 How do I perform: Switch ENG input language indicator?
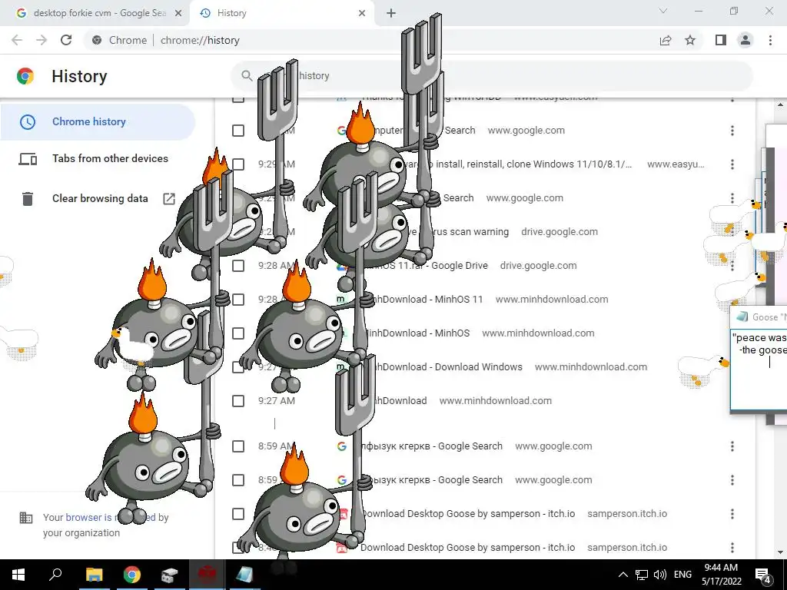click(682, 575)
